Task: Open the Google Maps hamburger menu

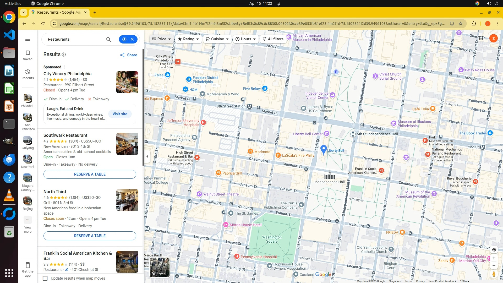Action: coord(28,39)
